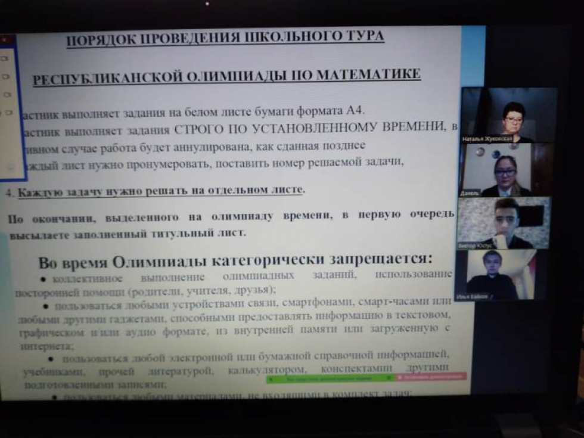Close the small floating panel with red X
This screenshot has height=438, width=584.
[x=5, y=41]
